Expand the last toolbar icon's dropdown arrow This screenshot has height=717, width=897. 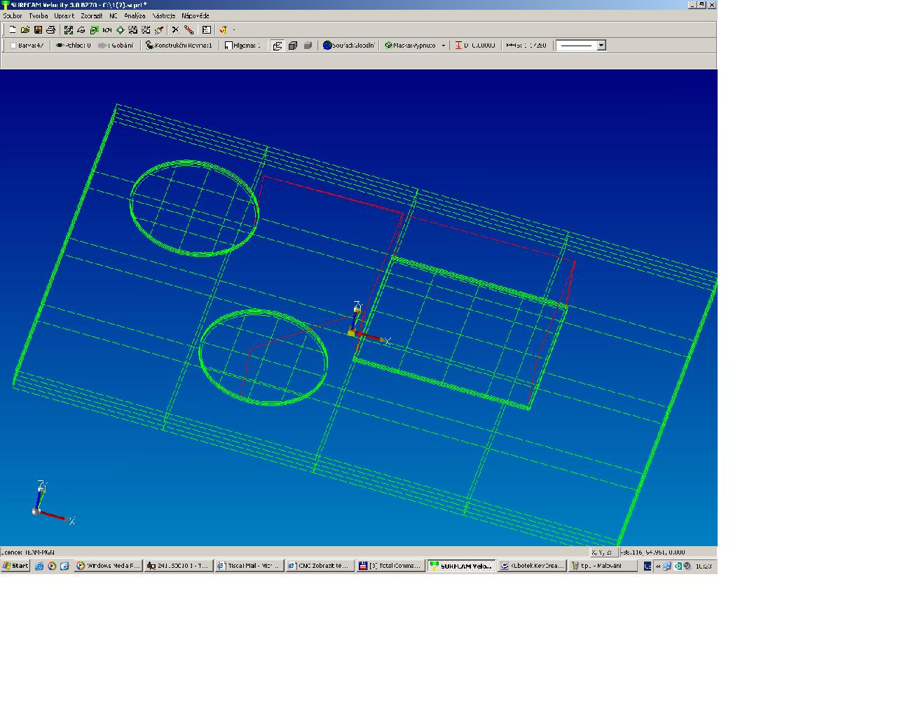233,29
